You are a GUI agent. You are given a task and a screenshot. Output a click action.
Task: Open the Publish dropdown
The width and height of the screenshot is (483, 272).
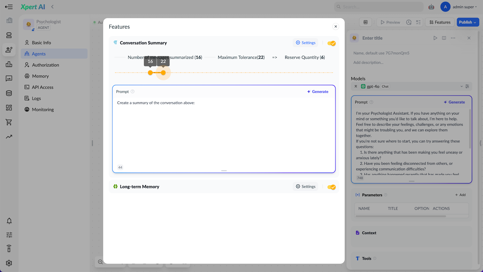(x=468, y=22)
